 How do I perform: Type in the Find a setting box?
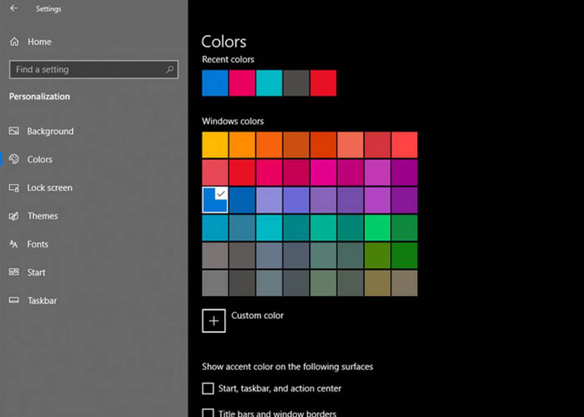pos(87,69)
